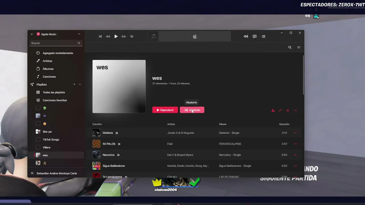365x205 pixels.
Task: Open Canciones favoritas playlist
Action: coord(55,100)
